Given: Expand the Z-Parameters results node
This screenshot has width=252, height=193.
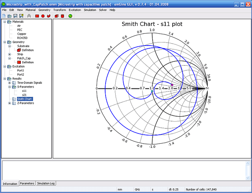Looking at the screenshot, I should [x=10, y=103].
